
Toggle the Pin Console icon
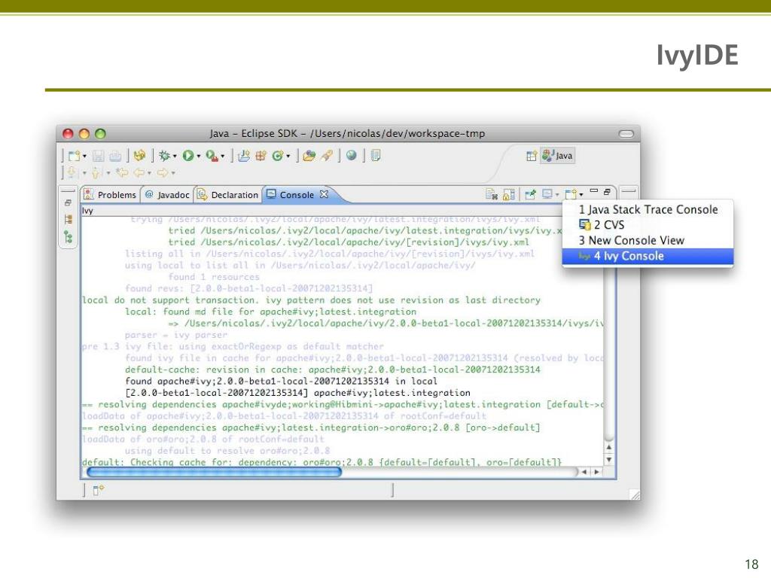tap(530, 195)
